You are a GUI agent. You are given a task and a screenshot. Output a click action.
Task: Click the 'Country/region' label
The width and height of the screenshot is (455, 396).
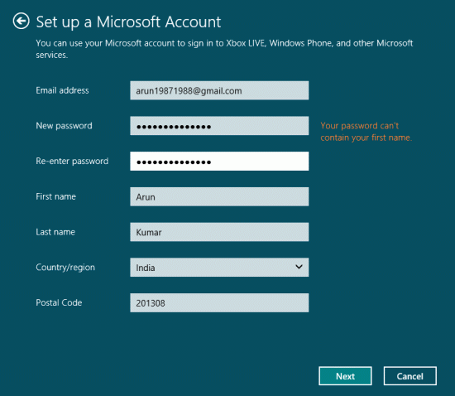click(x=65, y=268)
